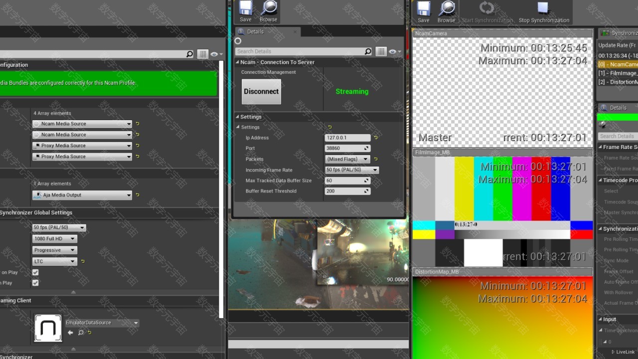638x359 pixels.
Task: Click magnifier icon under EmulatorDataSource
Action: [81, 333]
